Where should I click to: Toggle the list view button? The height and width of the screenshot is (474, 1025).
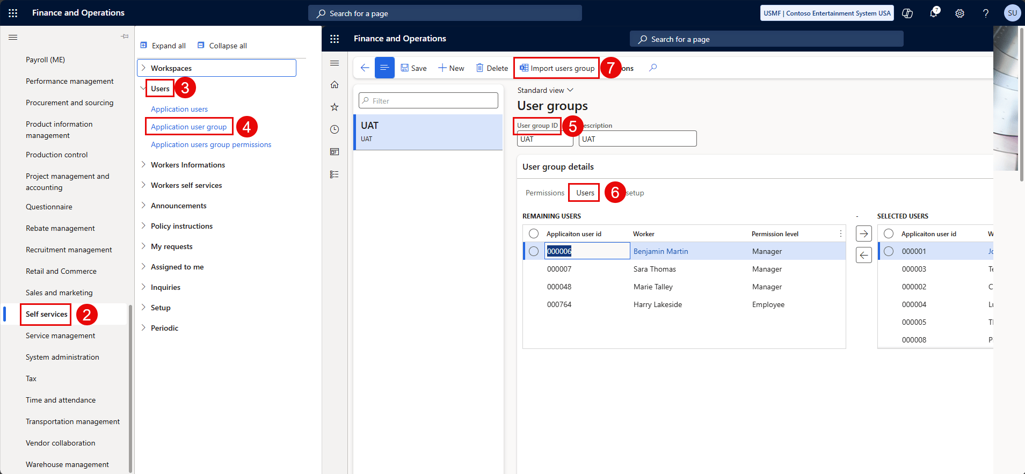click(384, 68)
